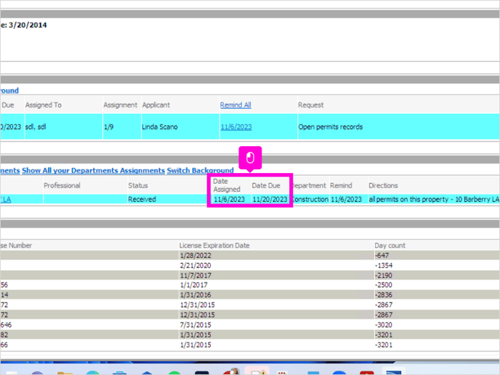
Task: Click the 1/31/2016 expiration date
Action: (x=195, y=295)
